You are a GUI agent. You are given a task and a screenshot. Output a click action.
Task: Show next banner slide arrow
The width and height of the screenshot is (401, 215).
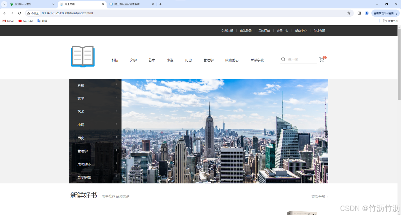[321, 131]
